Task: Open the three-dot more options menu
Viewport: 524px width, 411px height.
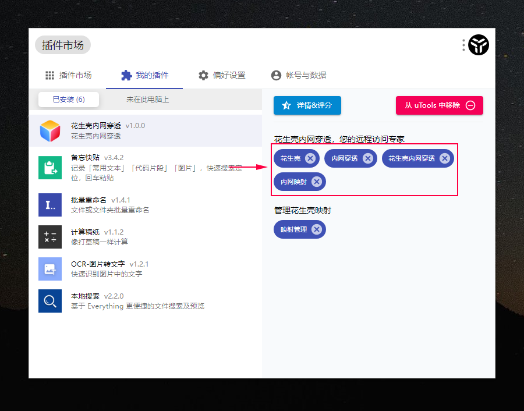Action: (463, 45)
